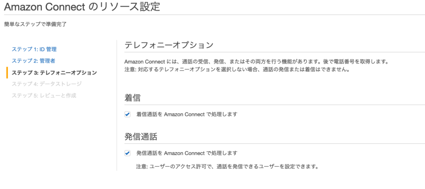This screenshot has height=189, width=425.
Task: Click the greyed-out ステップ 4: データストレージ step
Action: (x=46, y=84)
